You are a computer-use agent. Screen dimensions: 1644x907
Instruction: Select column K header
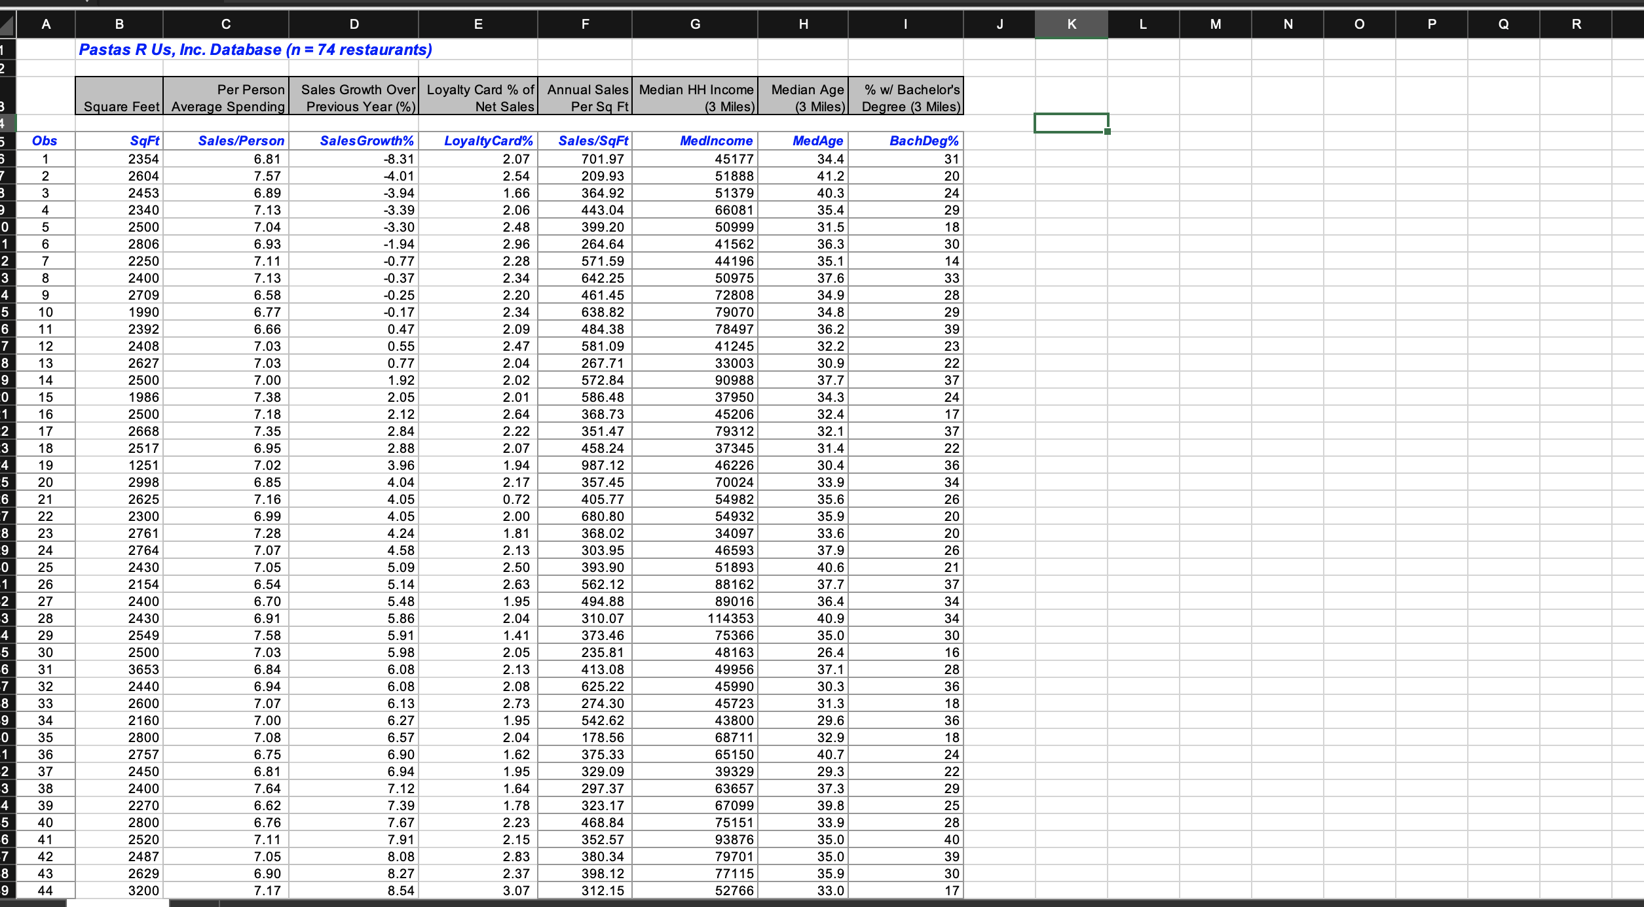(1072, 24)
